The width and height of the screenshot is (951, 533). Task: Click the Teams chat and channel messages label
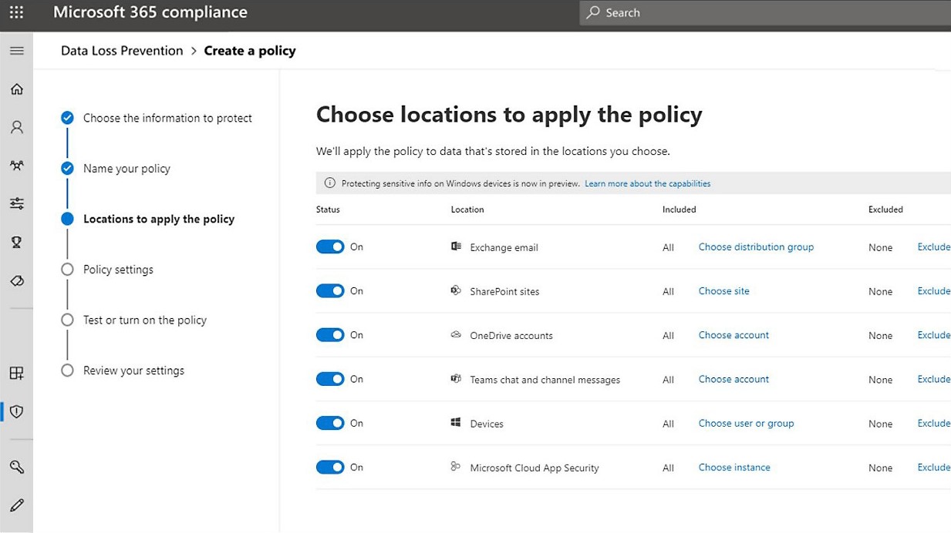[545, 380]
